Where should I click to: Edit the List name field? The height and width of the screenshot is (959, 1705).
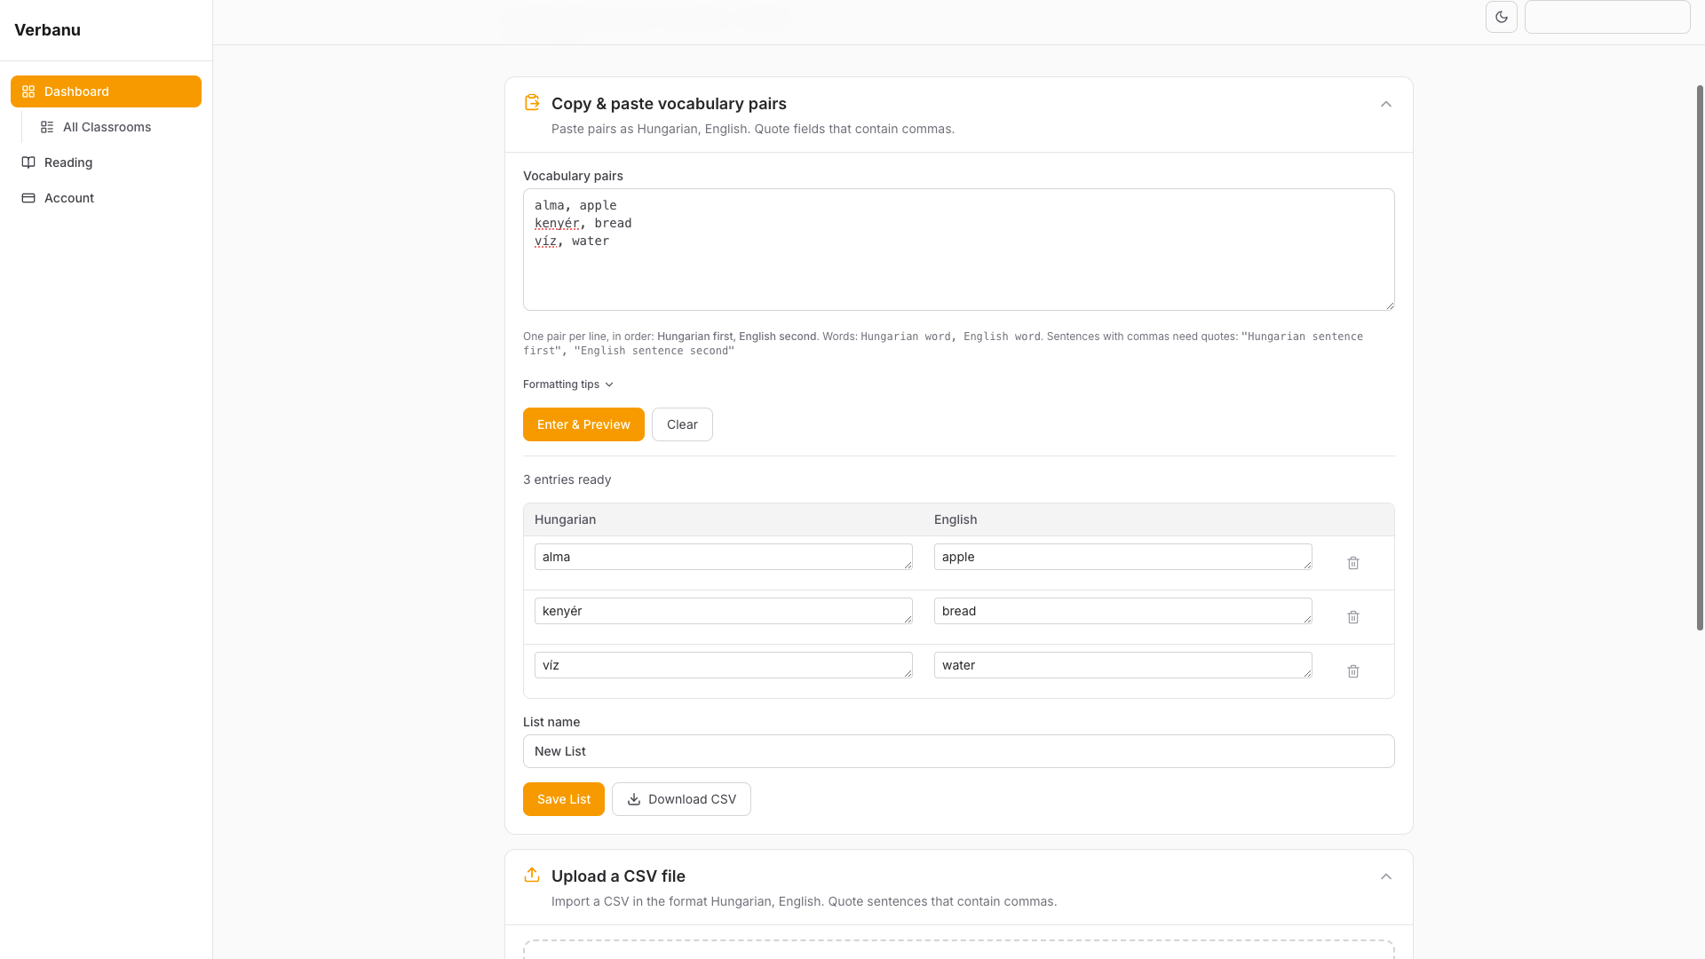pos(959,751)
